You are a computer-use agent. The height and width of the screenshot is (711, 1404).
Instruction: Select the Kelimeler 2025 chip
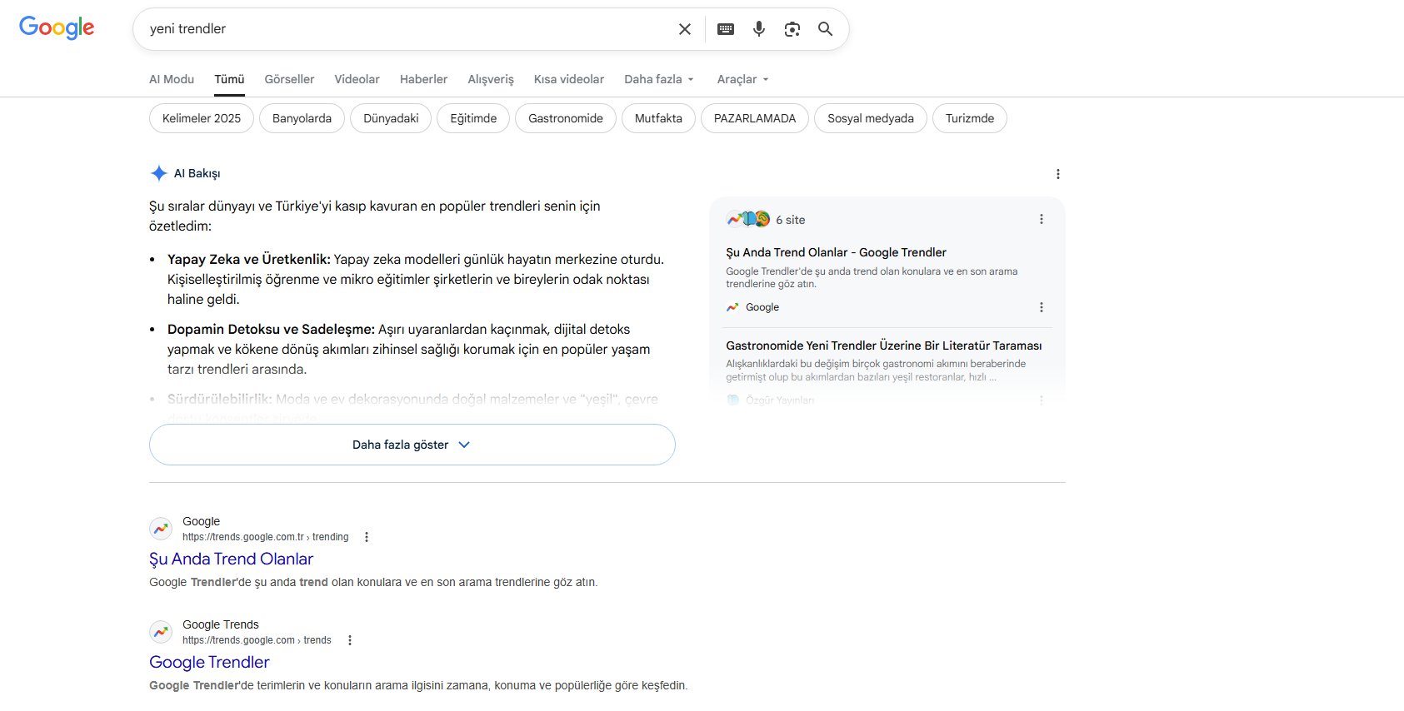pyautogui.click(x=202, y=118)
